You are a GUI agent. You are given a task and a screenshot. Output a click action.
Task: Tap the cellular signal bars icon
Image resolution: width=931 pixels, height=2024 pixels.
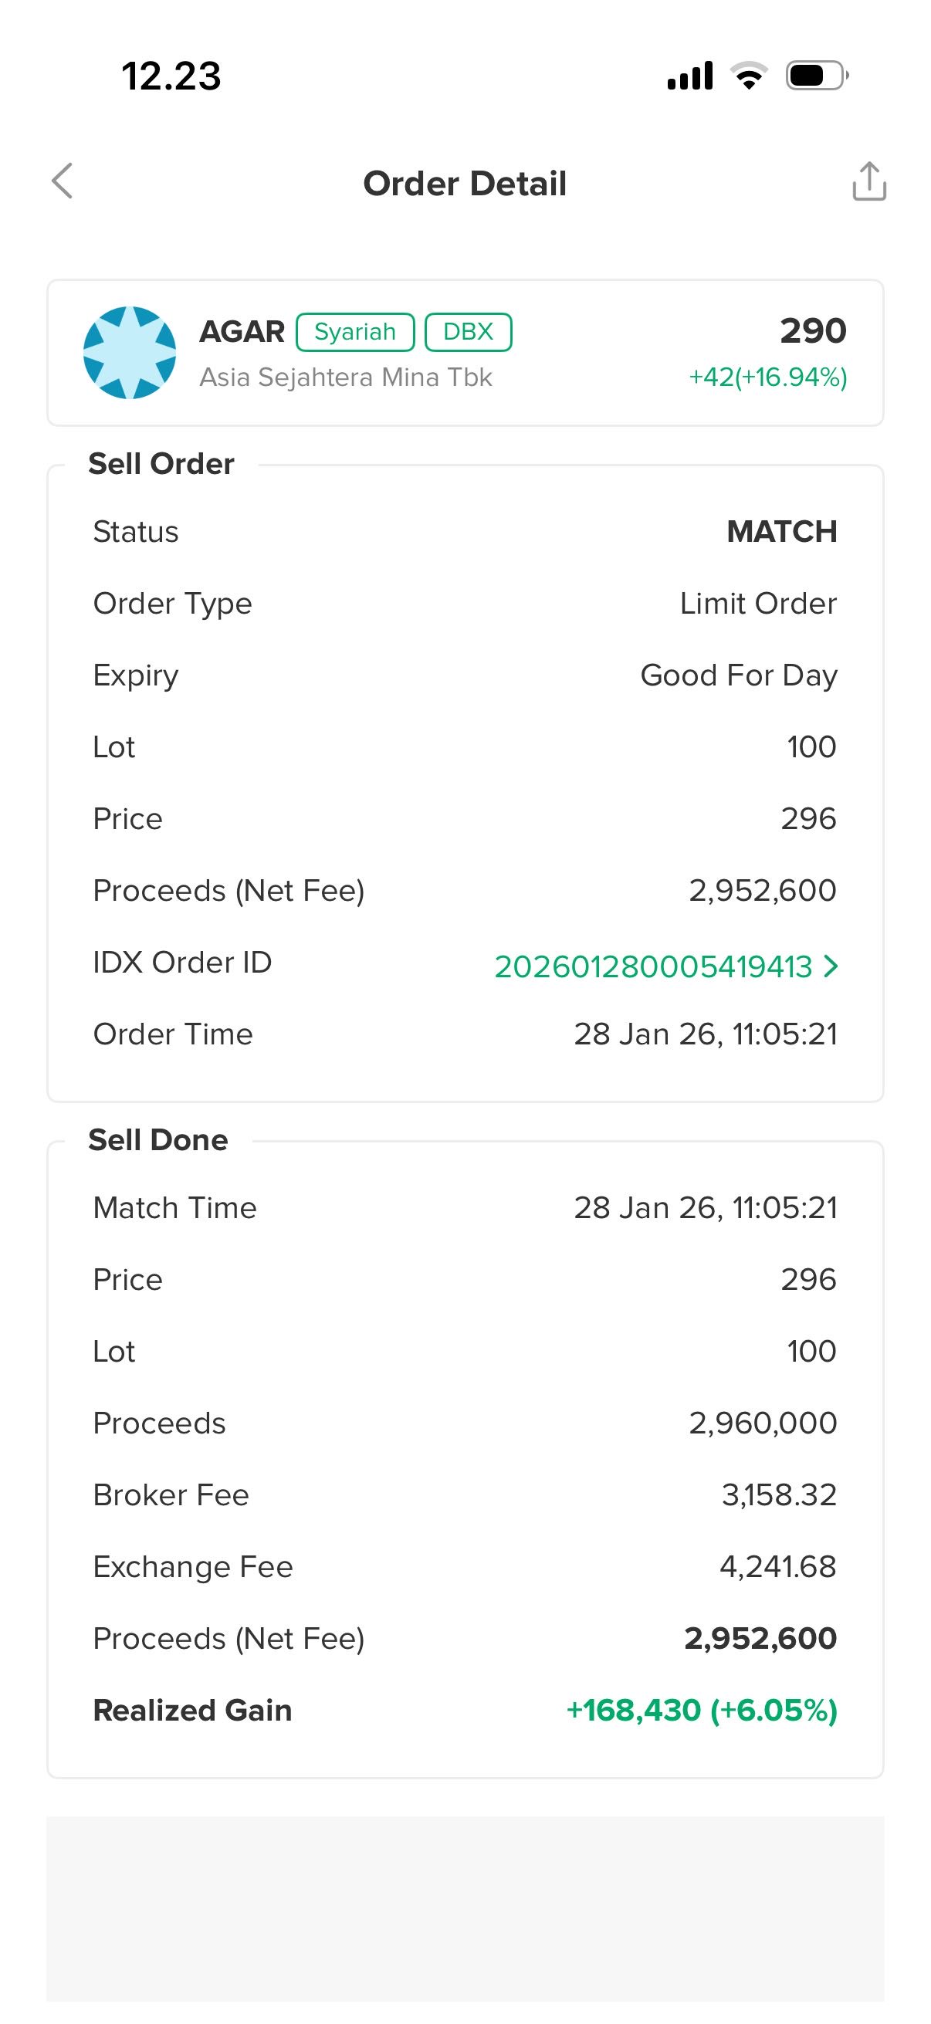(690, 76)
